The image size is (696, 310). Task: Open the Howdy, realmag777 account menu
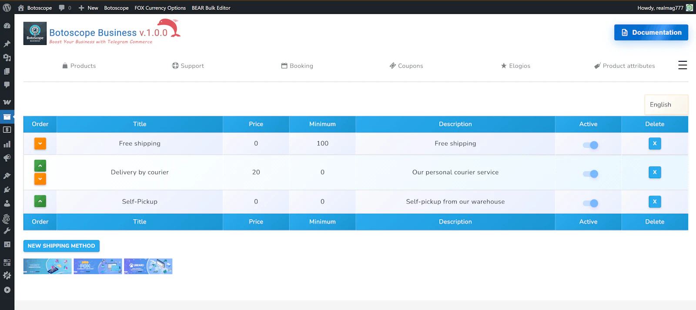(x=665, y=8)
